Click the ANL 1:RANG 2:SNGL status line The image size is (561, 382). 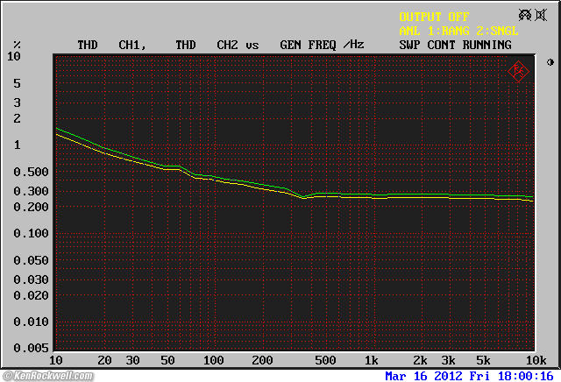point(458,31)
